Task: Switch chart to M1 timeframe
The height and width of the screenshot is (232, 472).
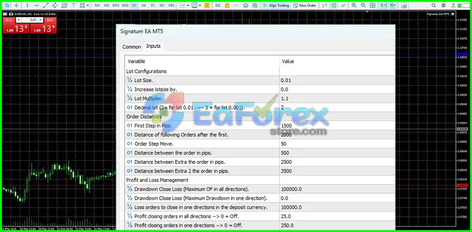Action: pos(97,6)
